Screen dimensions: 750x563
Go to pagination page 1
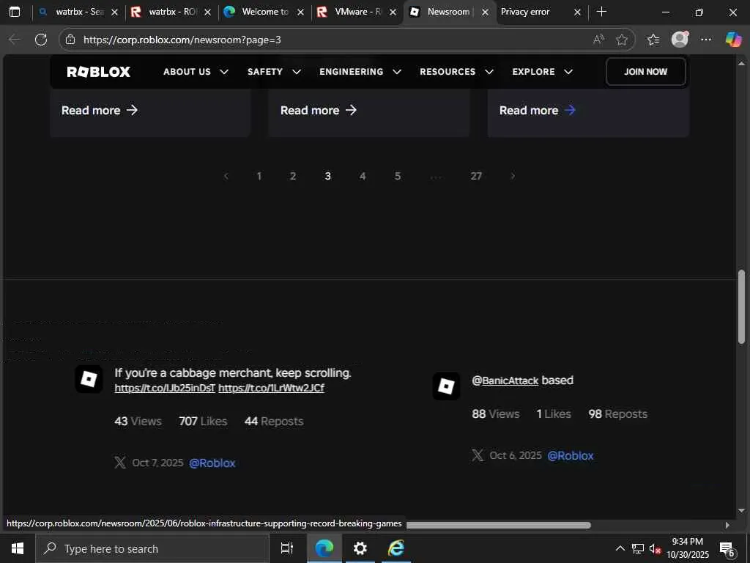[x=259, y=176]
